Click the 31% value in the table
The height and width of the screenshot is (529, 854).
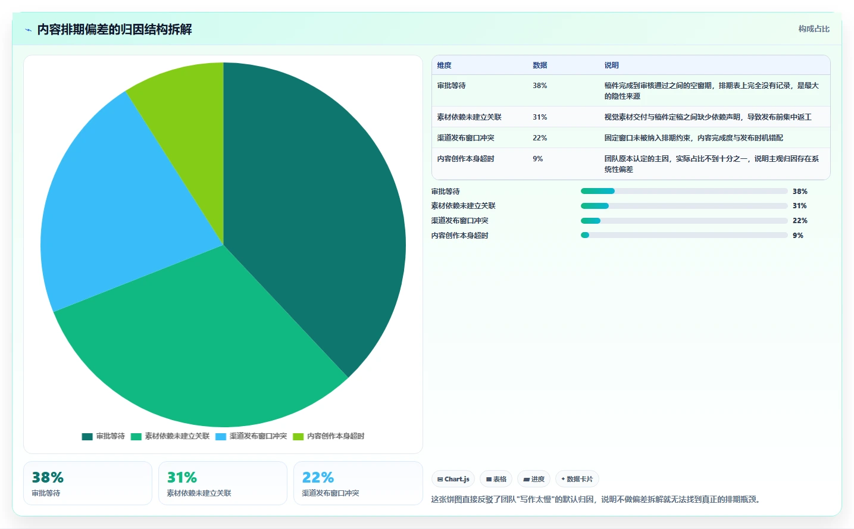click(x=540, y=117)
